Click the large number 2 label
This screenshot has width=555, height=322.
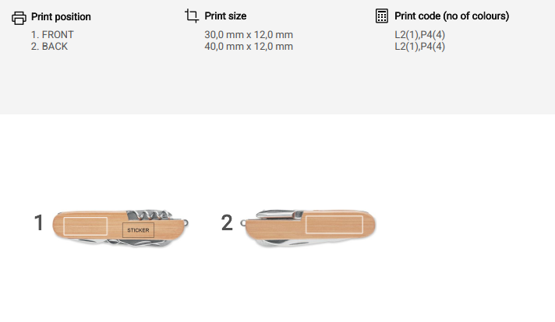[227, 223]
